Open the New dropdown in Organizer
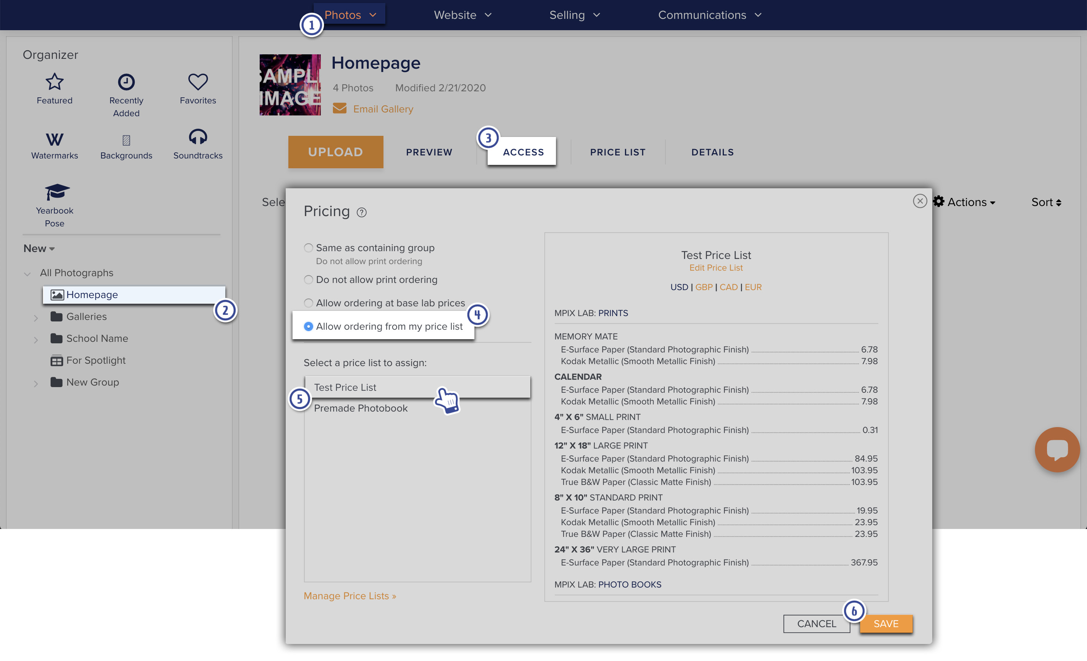Screen dimensions: 1087x661 coord(39,249)
